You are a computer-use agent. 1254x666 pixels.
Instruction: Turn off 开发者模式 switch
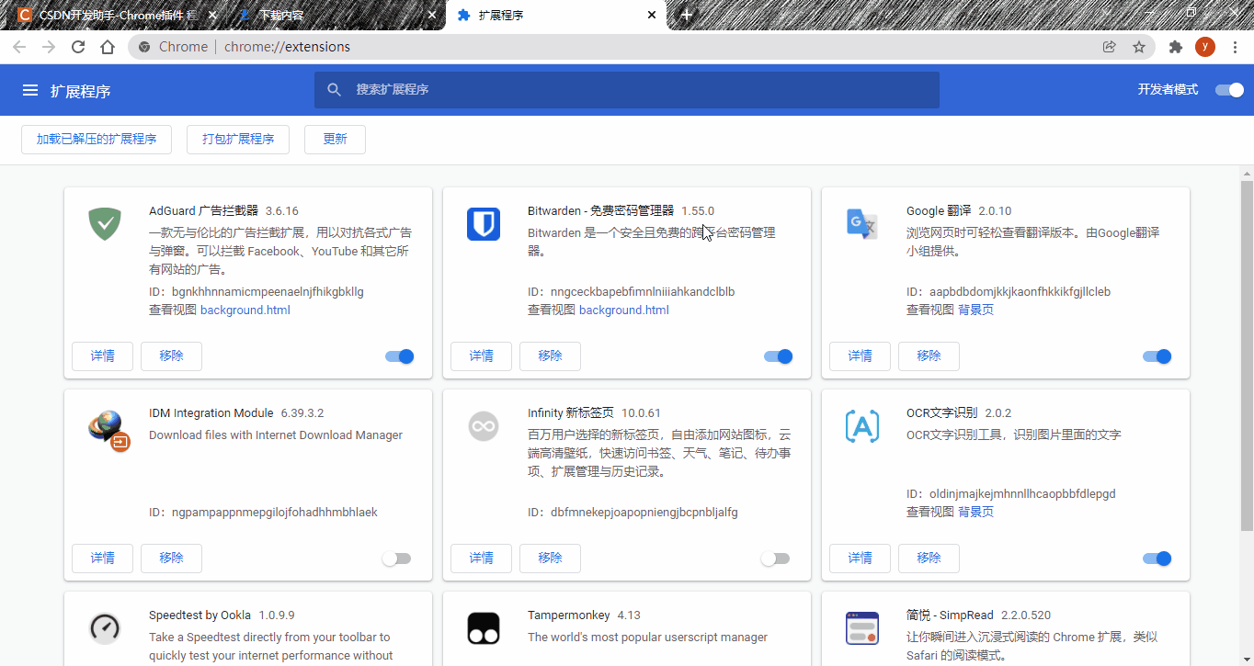click(x=1228, y=89)
